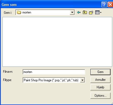Click the question mark help icon

point(104,4)
